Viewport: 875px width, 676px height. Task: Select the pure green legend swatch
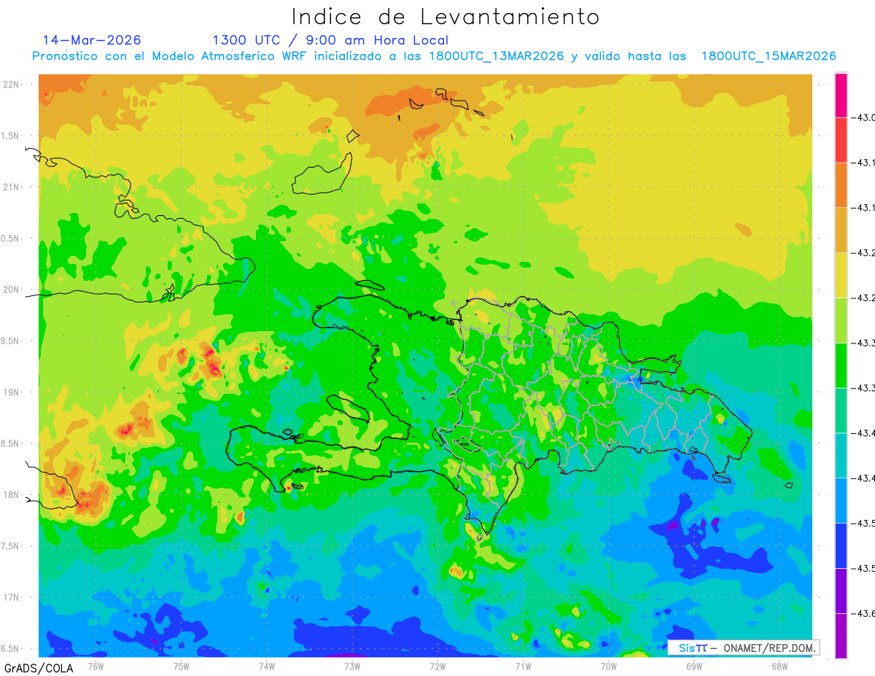pyautogui.click(x=841, y=365)
